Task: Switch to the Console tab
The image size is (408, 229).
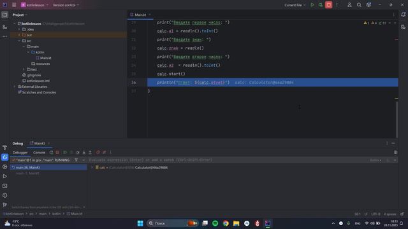Action: click(x=39, y=153)
